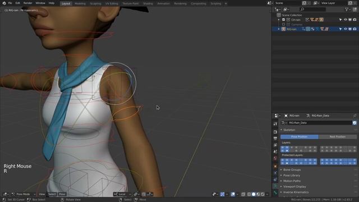Open the Render properties tab icon
This screenshot has width=359, height=202.
pos(275,132)
